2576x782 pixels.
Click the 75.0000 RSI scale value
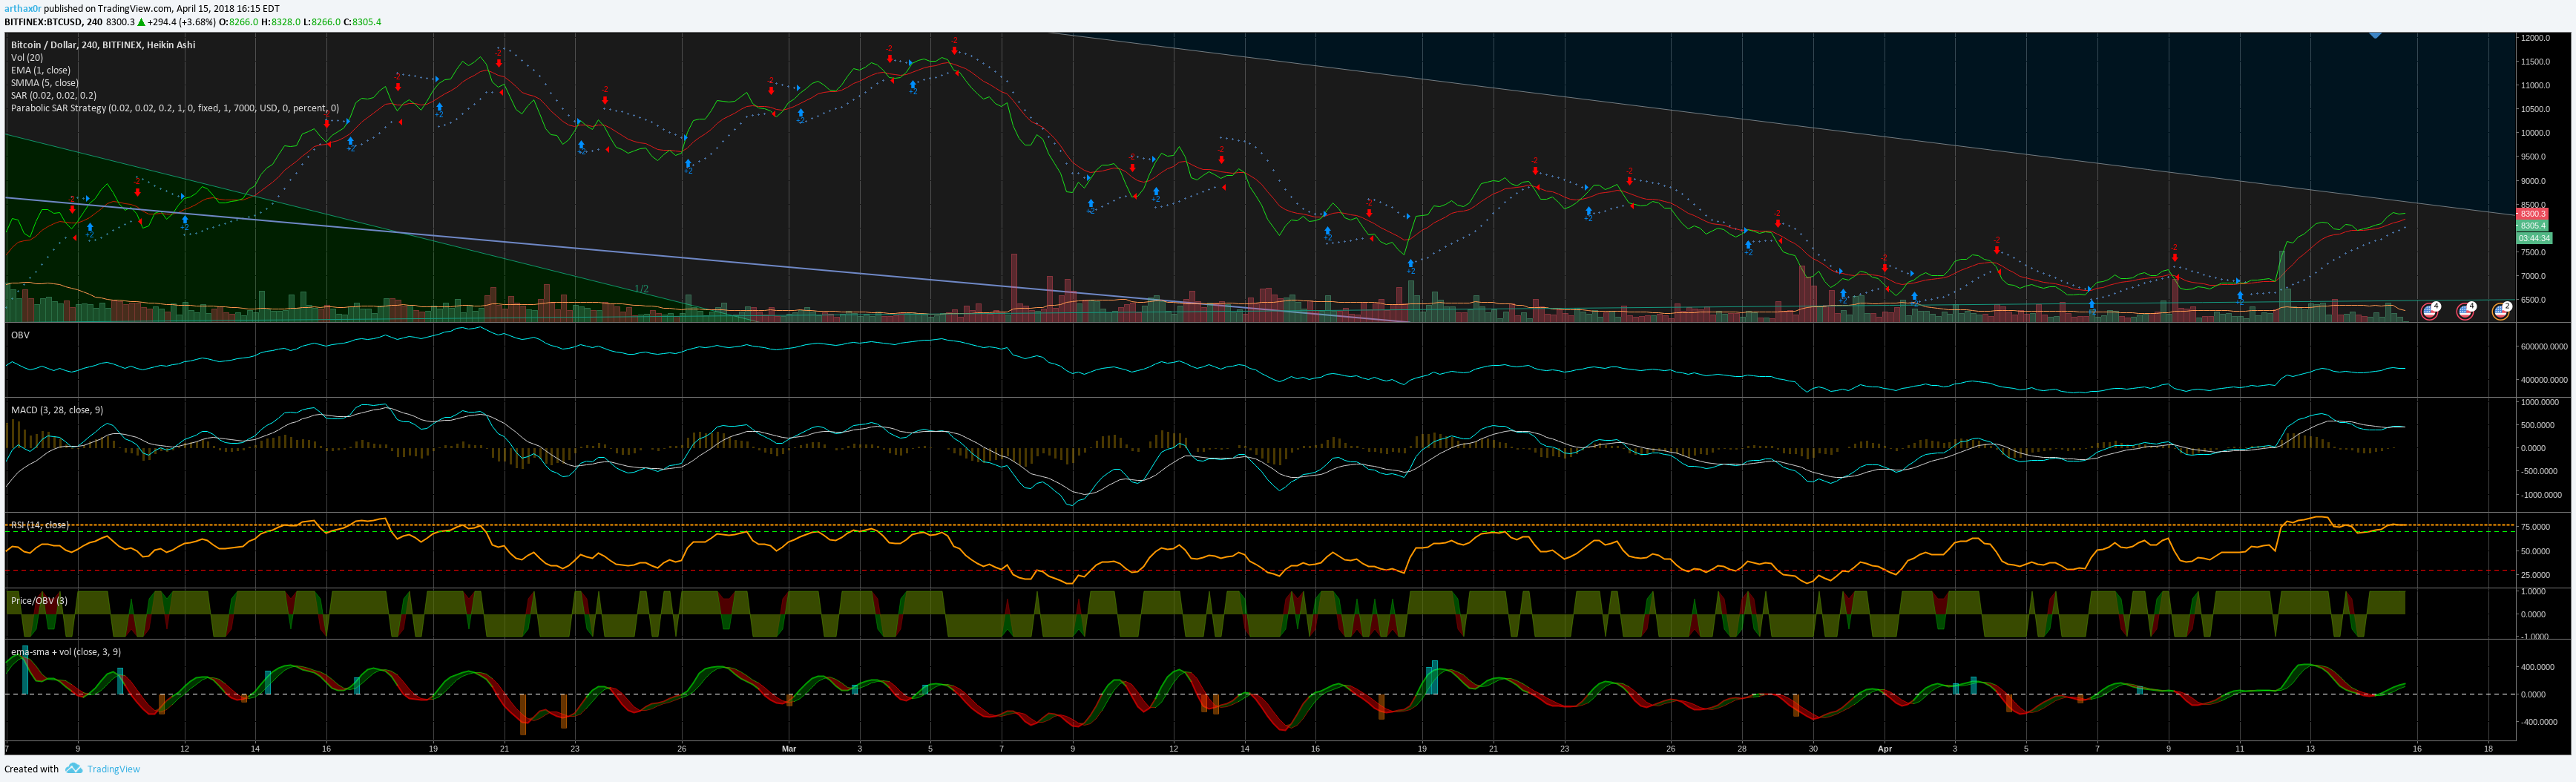pyautogui.click(x=2534, y=527)
